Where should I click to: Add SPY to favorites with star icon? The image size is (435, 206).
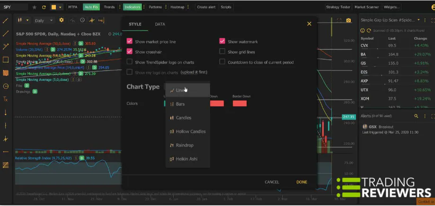35,7
